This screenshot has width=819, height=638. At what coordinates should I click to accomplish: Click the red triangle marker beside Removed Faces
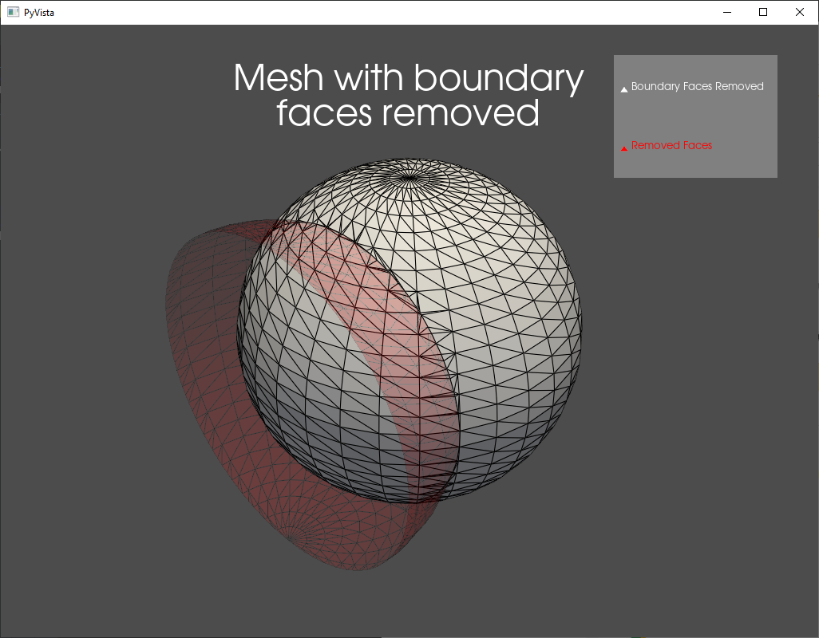[x=623, y=147]
